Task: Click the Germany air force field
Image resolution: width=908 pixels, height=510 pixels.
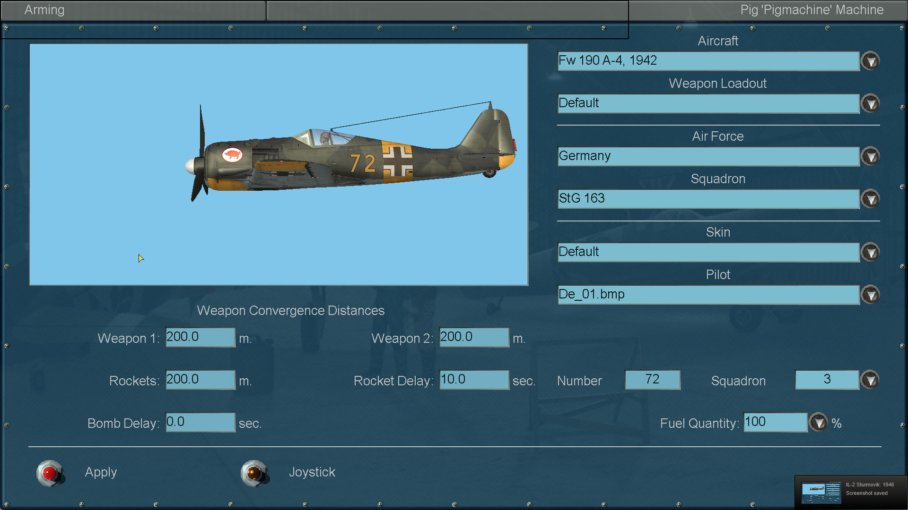Action: [x=708, y=156]
